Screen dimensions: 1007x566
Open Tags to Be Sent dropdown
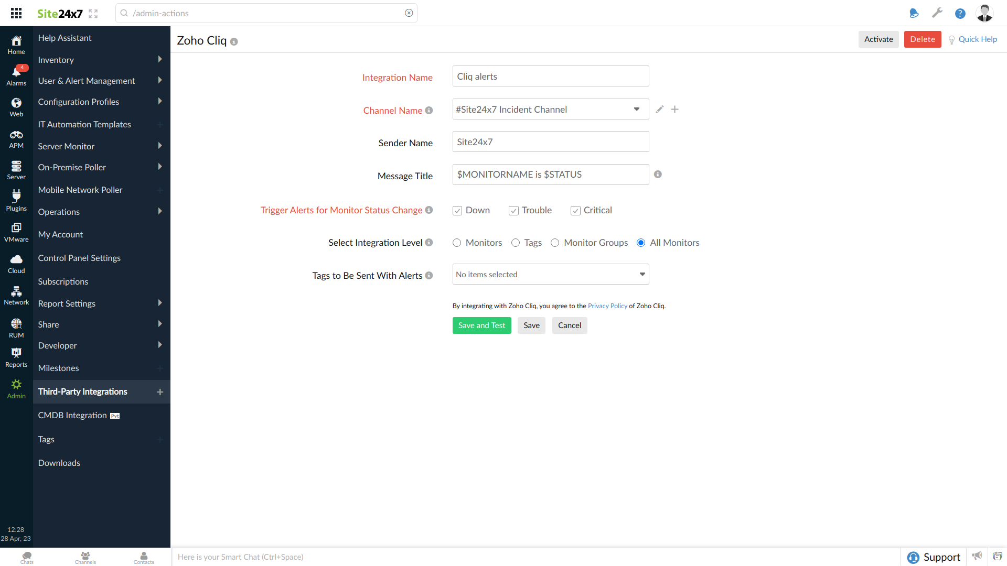pyautogui.click(x=551, y=274)
